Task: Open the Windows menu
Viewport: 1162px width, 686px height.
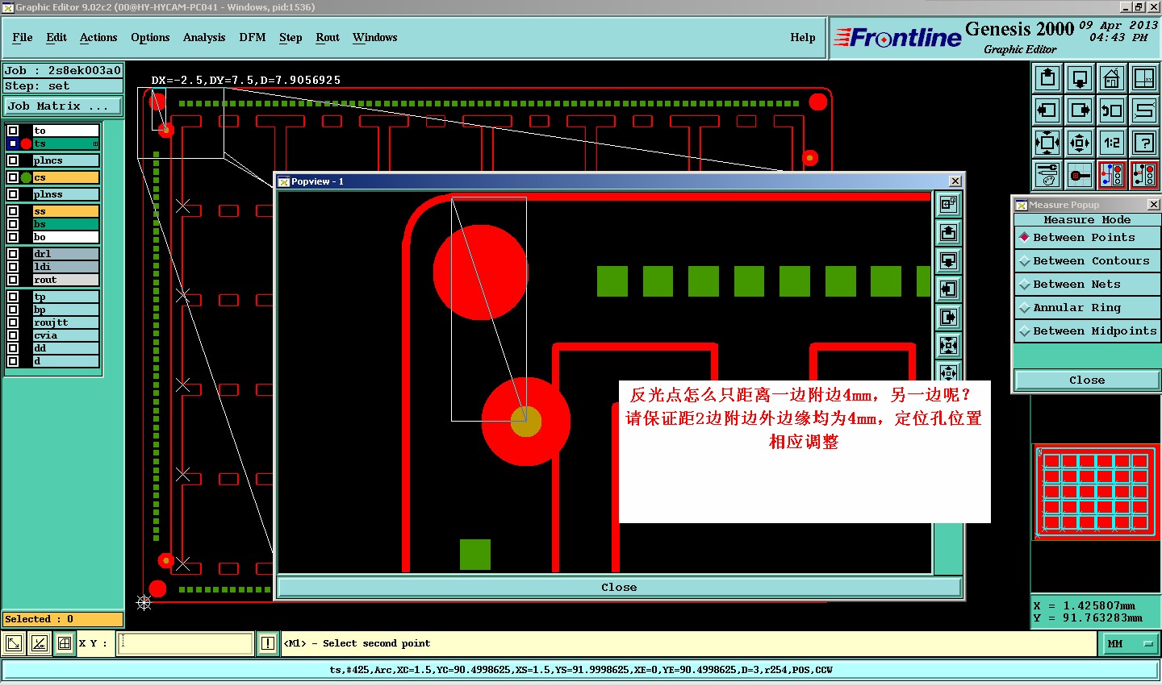Action: coord(375,37)
